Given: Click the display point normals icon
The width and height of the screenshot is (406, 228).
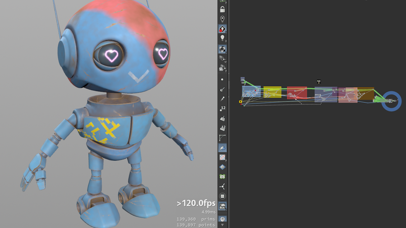Looking at the screenshot, I should [222, 89].
